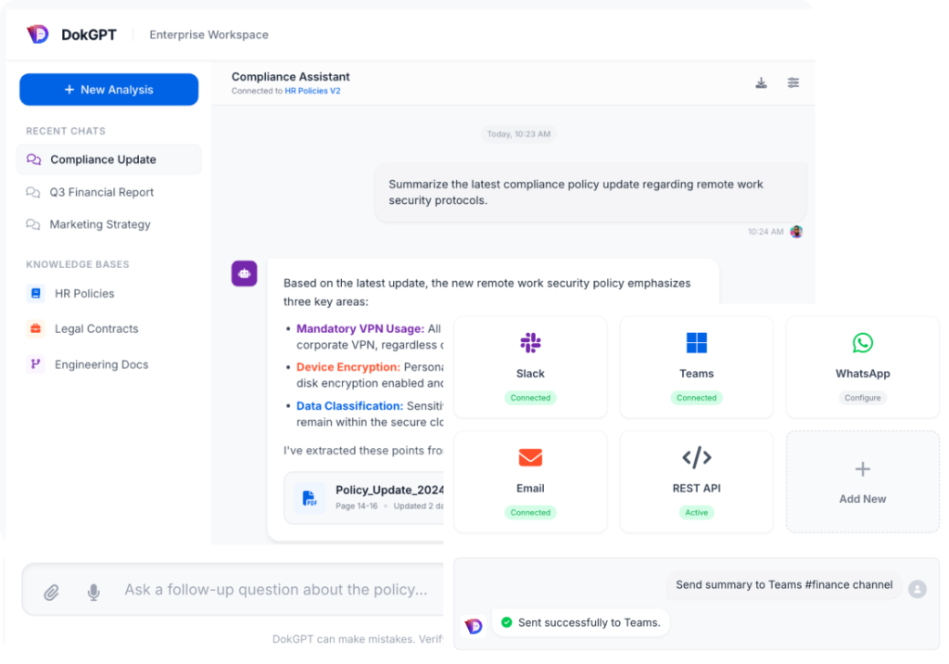Add a new integration
The image size is (949, 664).
pyautogui.click(x=862, y=481)
